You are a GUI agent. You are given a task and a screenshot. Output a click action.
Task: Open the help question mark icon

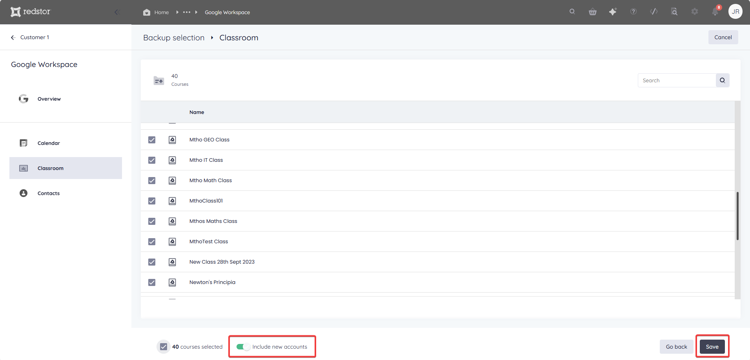click(633, 12)
